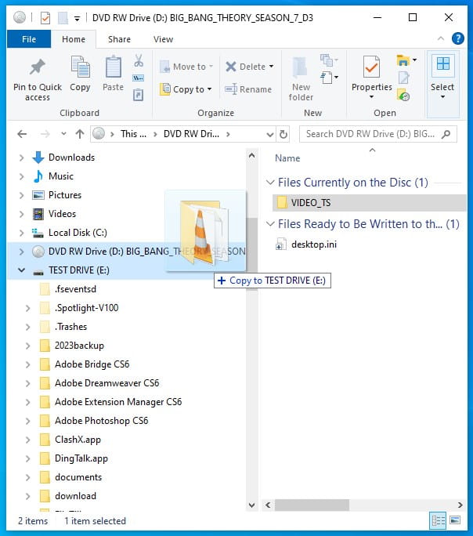
Task: Click the Copy icon in Clipboard group
Action: pyautogui.click(x=80, y=68)
